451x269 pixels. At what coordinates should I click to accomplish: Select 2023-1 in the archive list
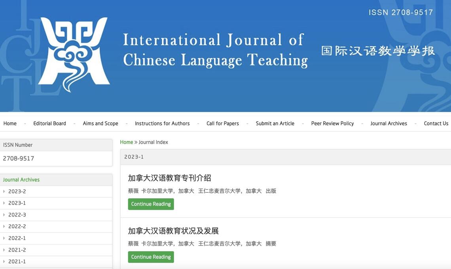click(17, 203)
